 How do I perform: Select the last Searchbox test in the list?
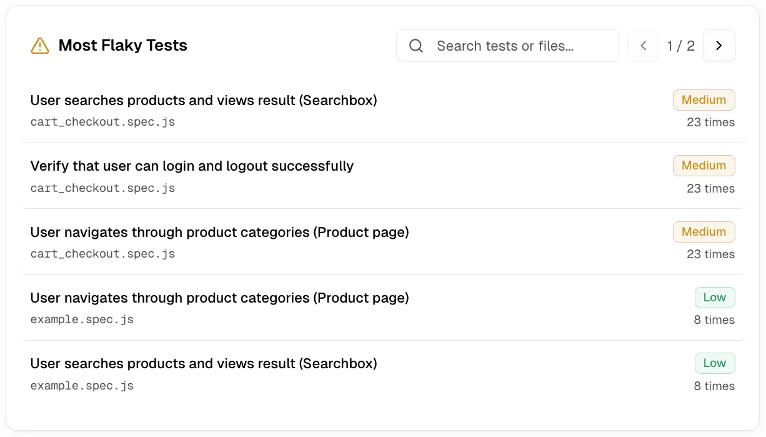[204, 363]
